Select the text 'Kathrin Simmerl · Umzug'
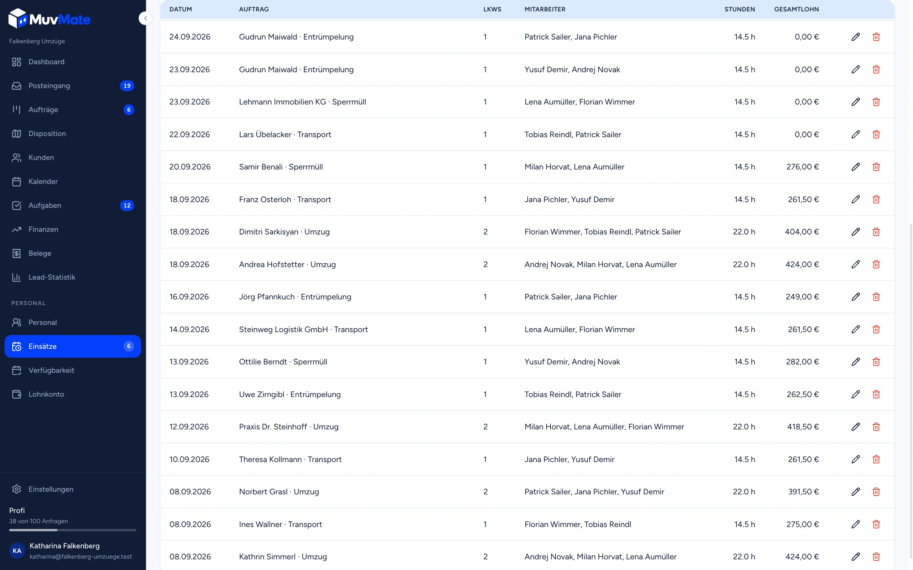The width and height of the screenshot is (913, 570). 283,557
